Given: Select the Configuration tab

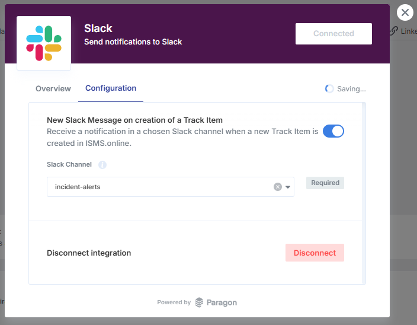Looking at the screenshot, I should (x=111, y=88).
